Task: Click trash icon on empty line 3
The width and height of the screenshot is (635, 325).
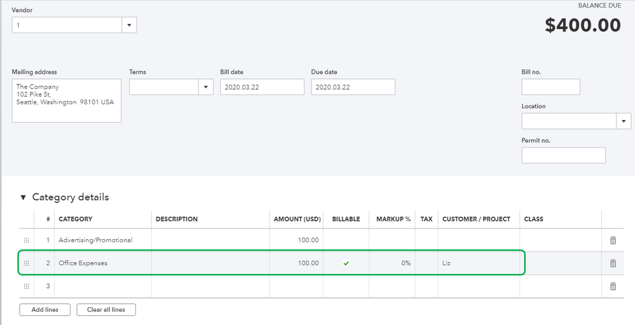Action: (x=613, y=286)
